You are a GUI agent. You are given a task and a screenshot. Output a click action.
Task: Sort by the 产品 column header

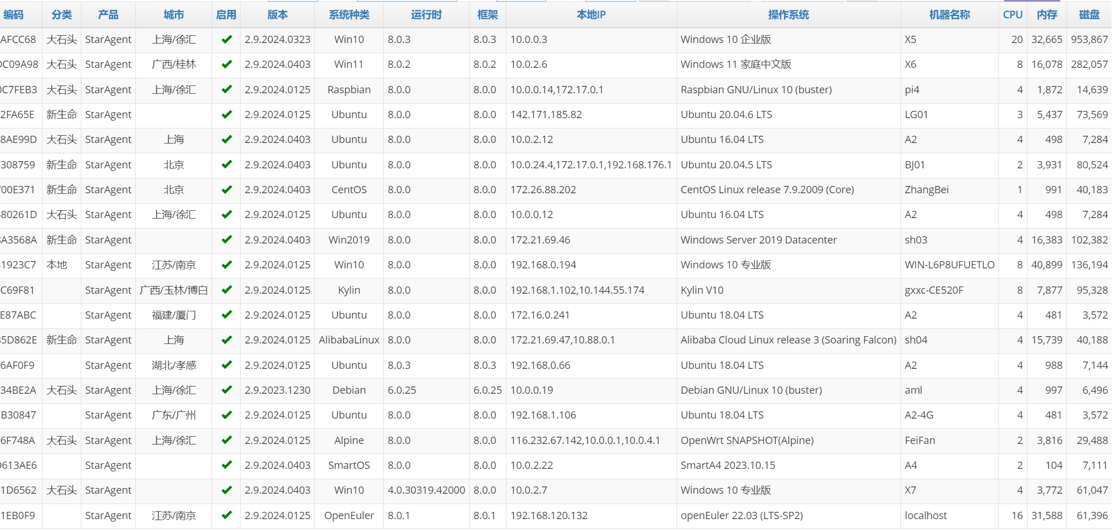coord(108,15)
